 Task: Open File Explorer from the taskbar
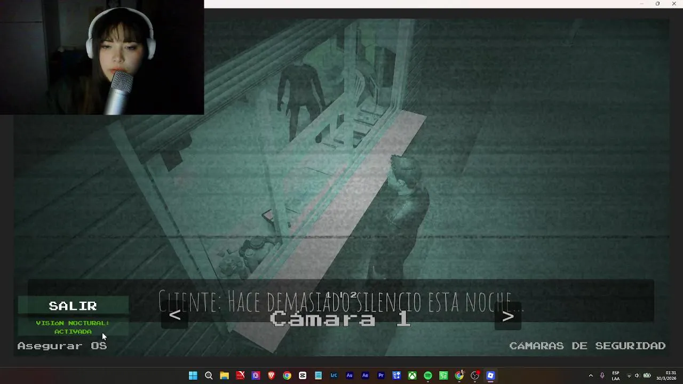point(225,375)
